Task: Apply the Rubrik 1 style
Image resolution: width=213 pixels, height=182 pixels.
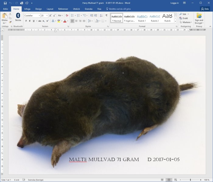Action: (x=142, y=18)
